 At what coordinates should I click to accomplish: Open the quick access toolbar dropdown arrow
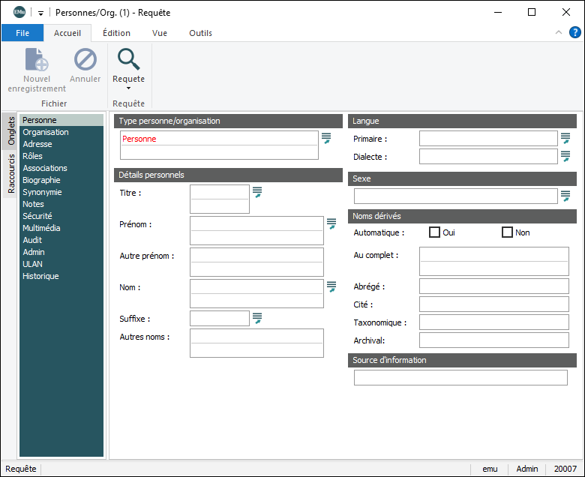[x=40, y=13]
